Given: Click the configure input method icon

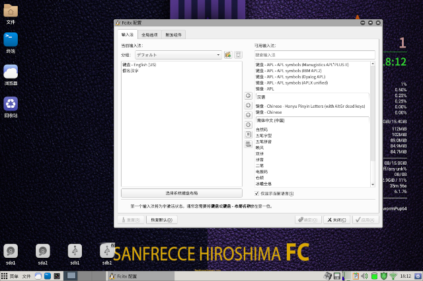Looking at the screenshot, I should pos(249,134).
